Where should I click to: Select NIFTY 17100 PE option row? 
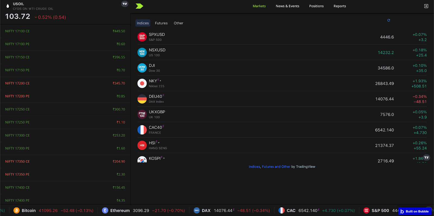[x=65, y=44]
